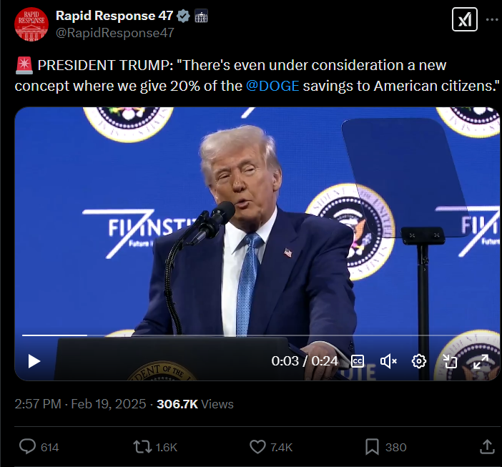
Task: Toggle closed captions on the video
Action: (358, 361)
